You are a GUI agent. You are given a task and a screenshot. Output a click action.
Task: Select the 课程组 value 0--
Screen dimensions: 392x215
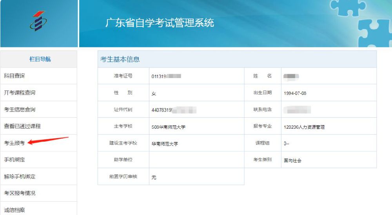coord(287,144)
